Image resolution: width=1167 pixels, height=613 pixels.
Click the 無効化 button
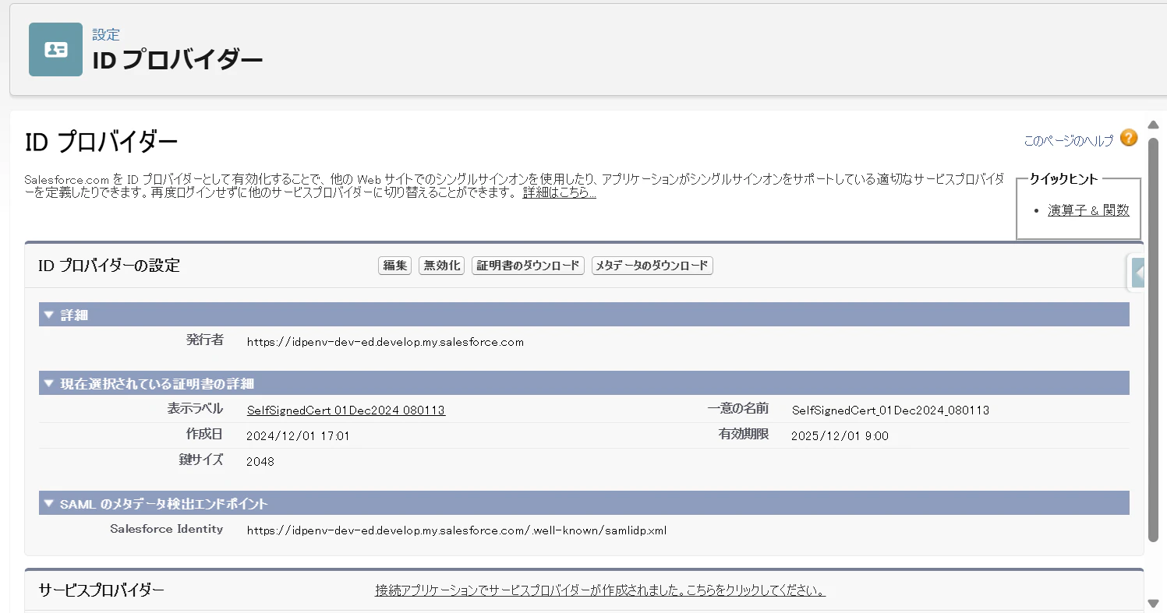coord(442,266)
